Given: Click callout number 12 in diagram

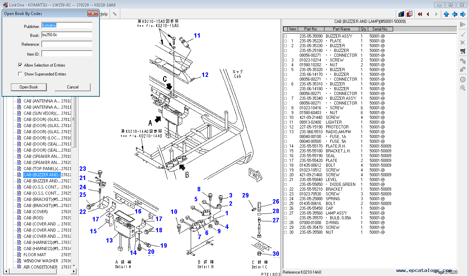Looking at the screenshot, I should click(205, 75).
